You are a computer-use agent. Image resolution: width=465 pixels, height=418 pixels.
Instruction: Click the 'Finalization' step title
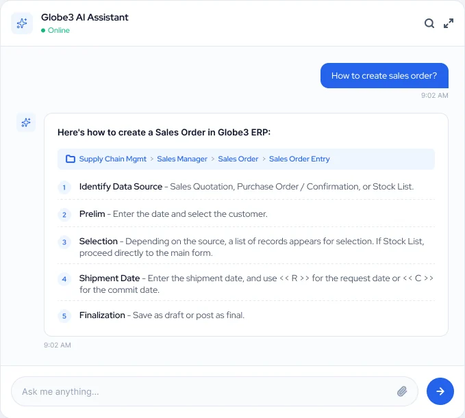[x=102, y=315]
